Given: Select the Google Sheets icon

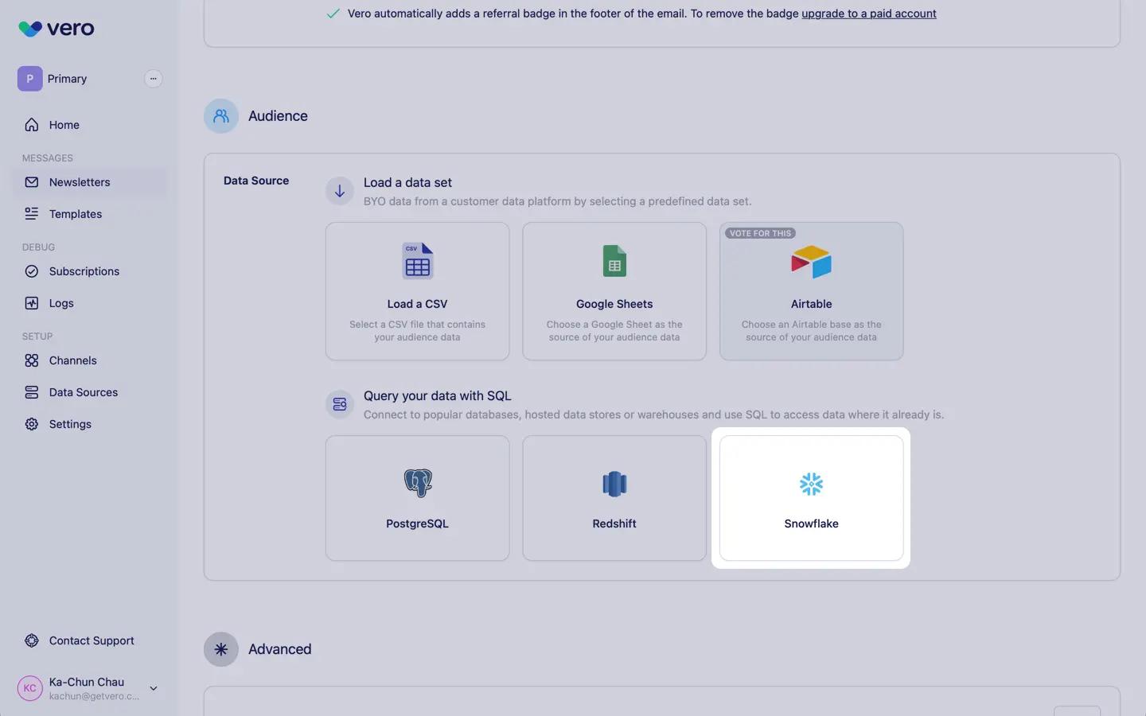Looking at the screenshot, I should tap(614, 261).
